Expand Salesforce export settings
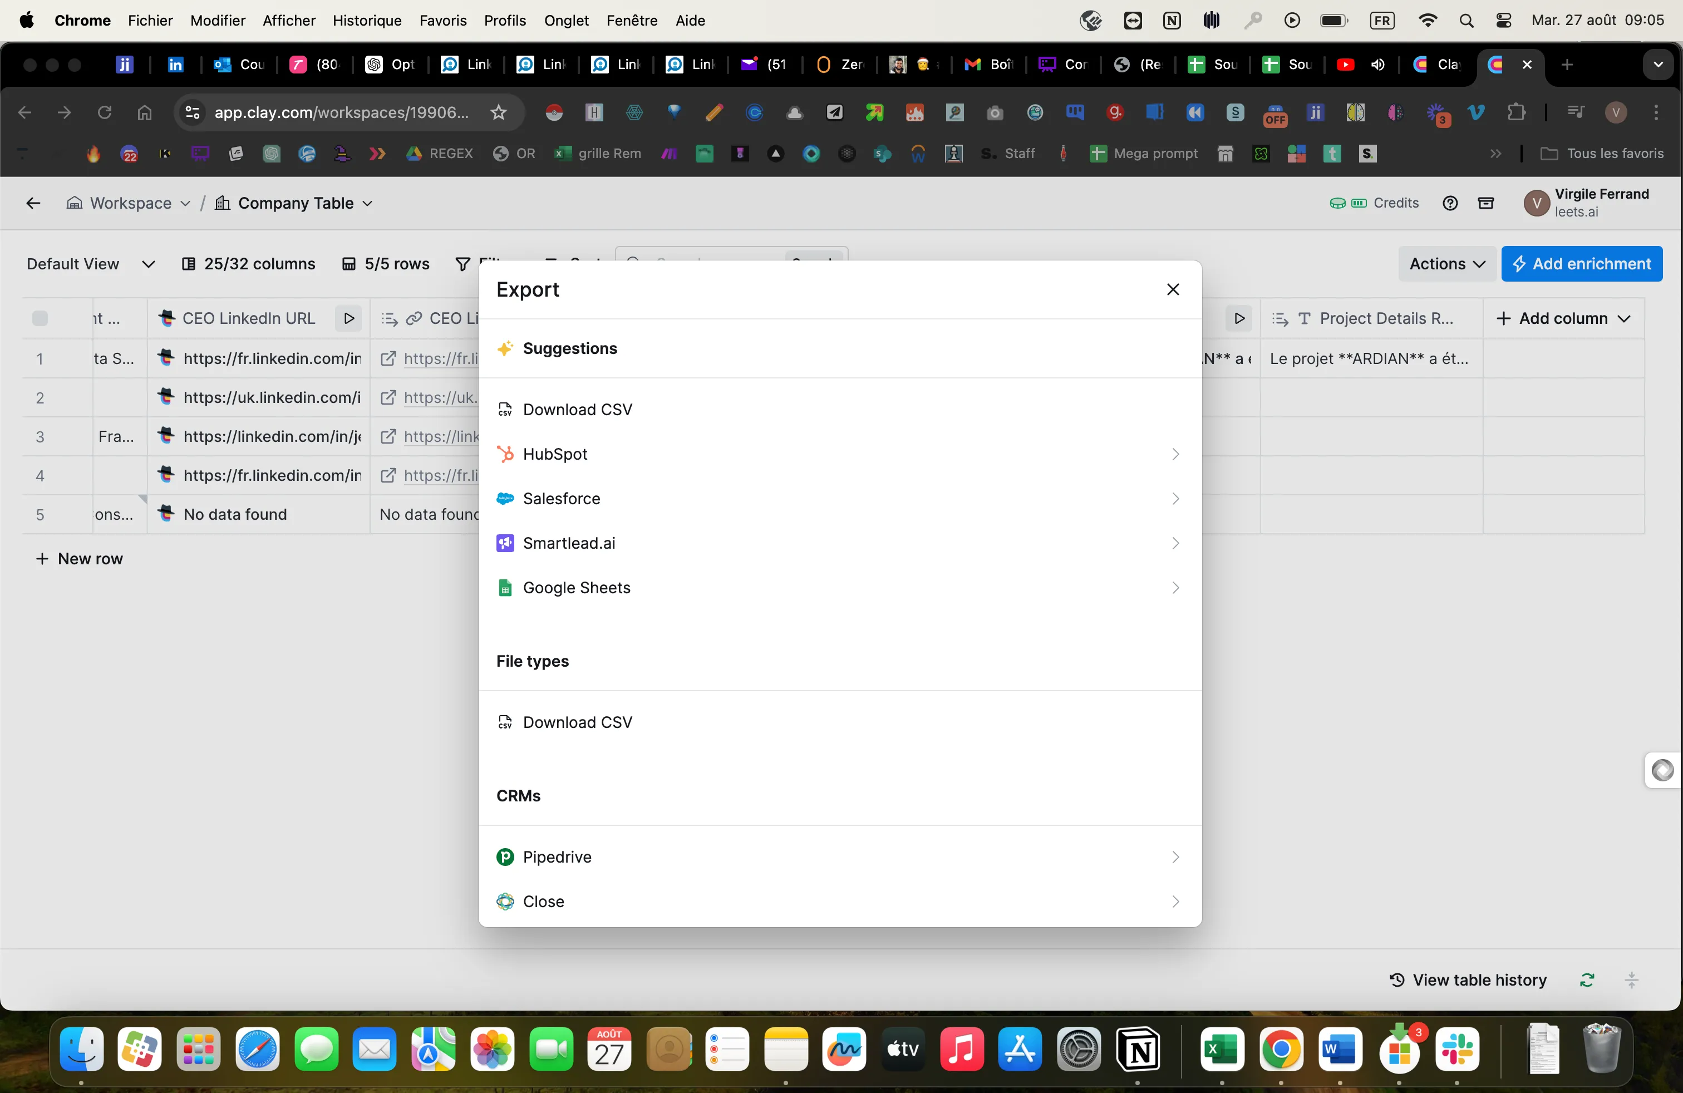The image size is (1683, 1093). [840, 498]
